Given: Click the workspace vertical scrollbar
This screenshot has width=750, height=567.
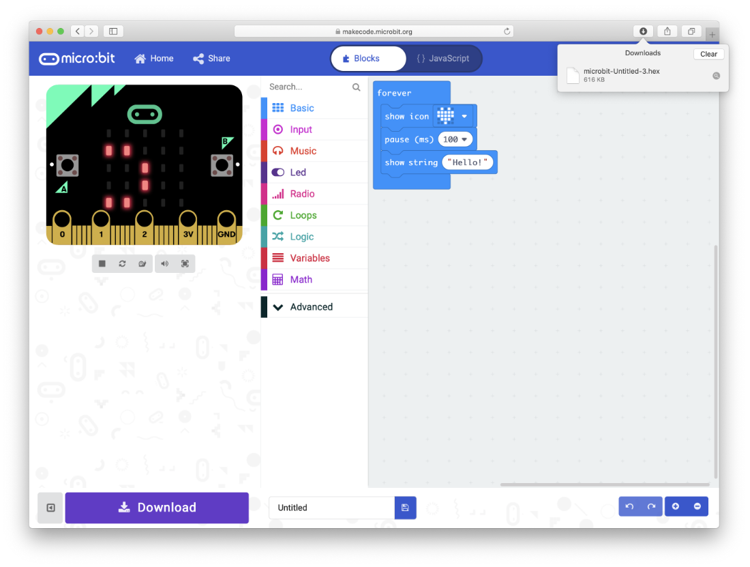Looking at the screenshot, I should click(715, 362).
